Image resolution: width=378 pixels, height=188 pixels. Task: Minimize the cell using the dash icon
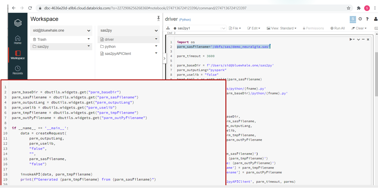[363, 39]
